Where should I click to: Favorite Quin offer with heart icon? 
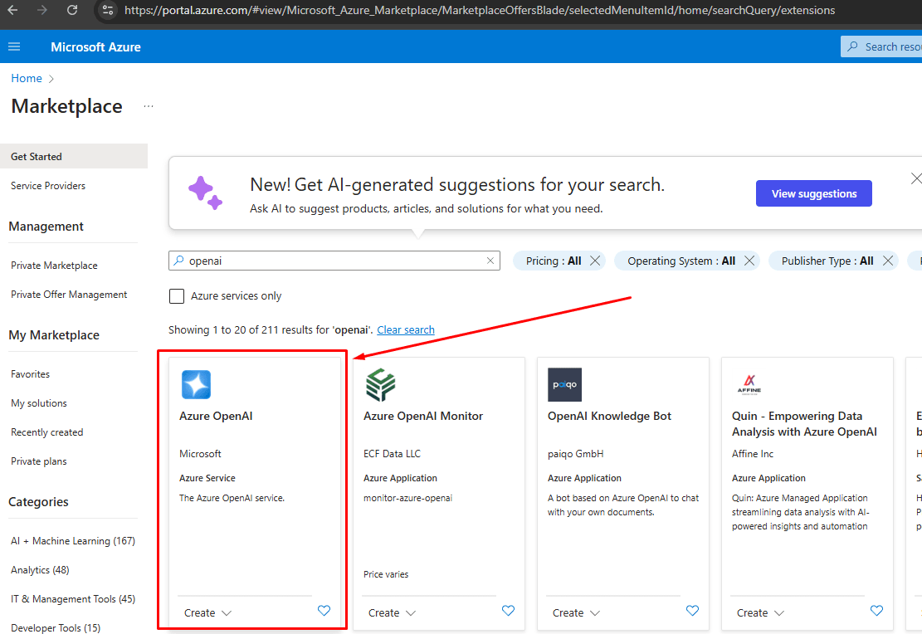click(x=876, y=611)
